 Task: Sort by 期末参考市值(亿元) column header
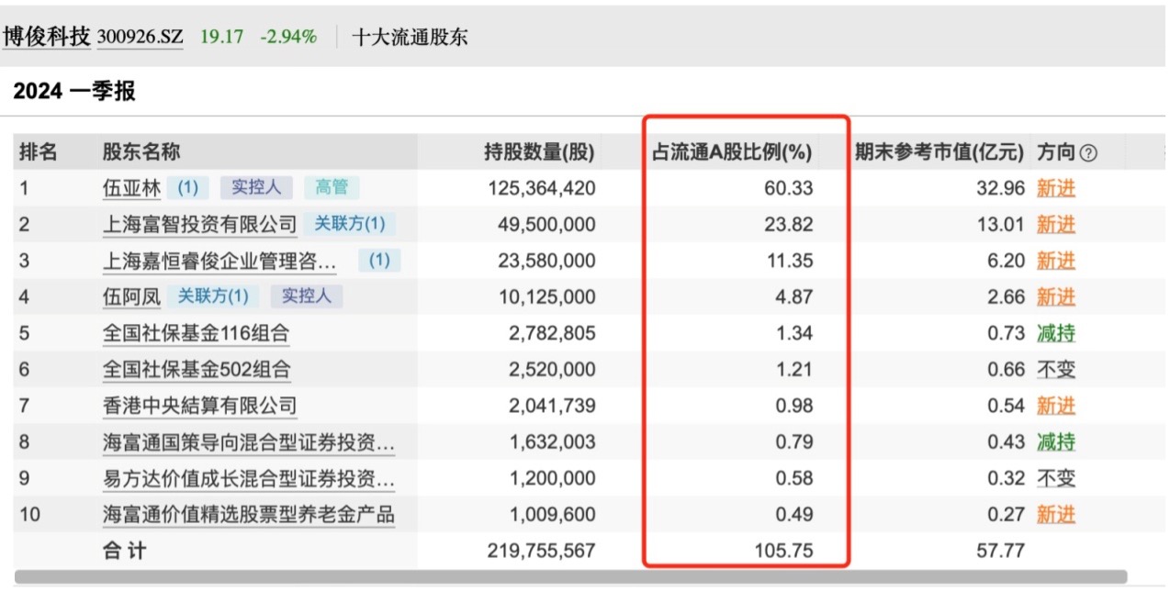pos(939,152)
